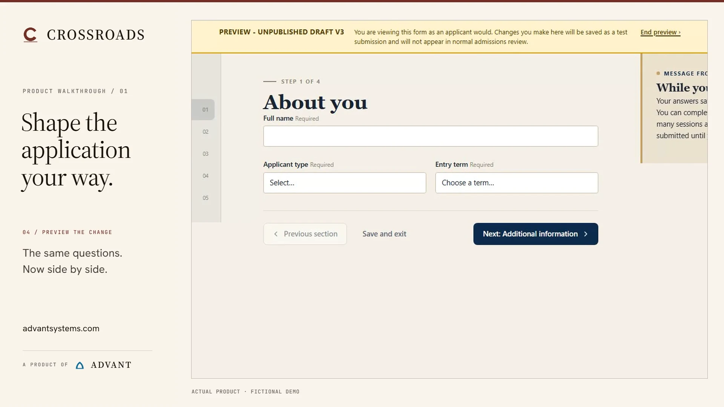Click the Save and exit link
The width and height of the screenshot is (724, 407).
(x=384, y=234)
